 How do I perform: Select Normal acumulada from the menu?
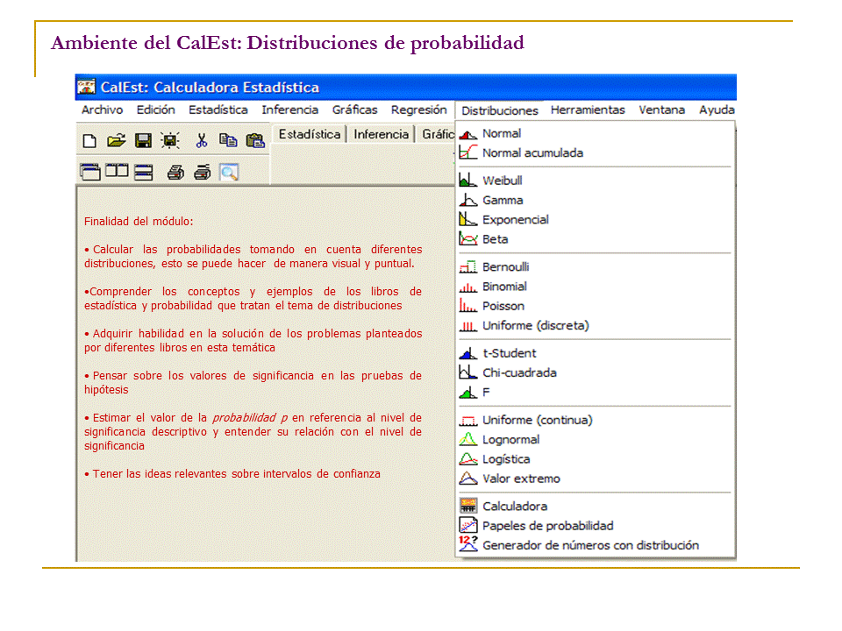click(x=532, y=152)
